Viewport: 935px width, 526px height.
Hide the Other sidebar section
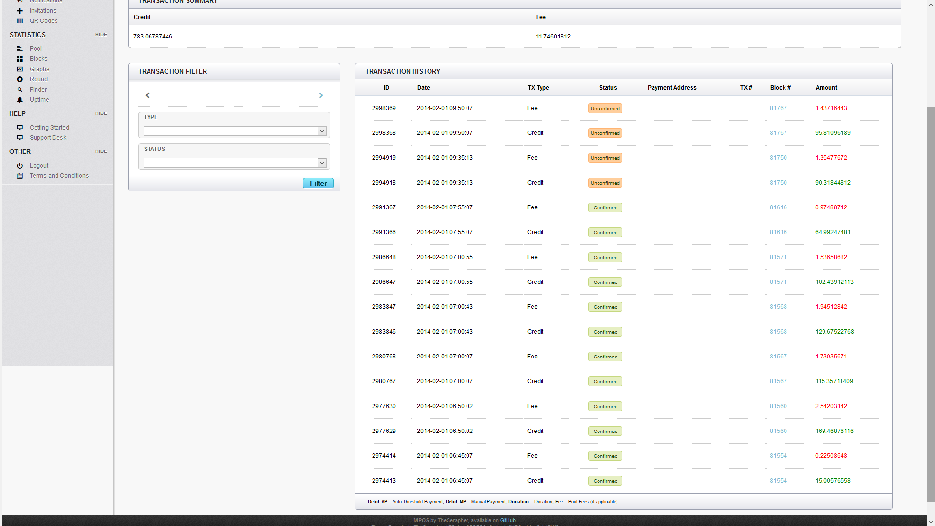(x=101, y=151)
